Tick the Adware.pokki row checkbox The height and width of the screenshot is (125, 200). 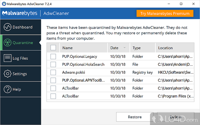pos(53,72)
